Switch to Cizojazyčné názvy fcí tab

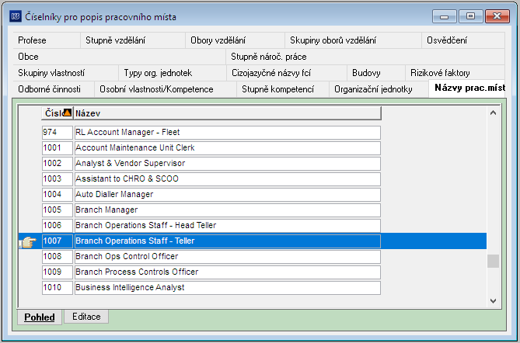coord(287,73)
